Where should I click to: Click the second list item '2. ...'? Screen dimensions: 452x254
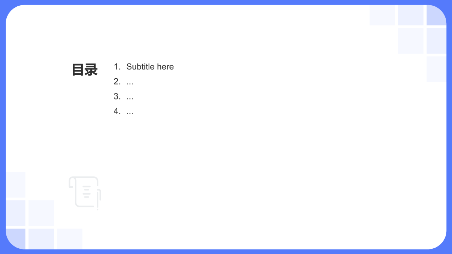[123, 81]
